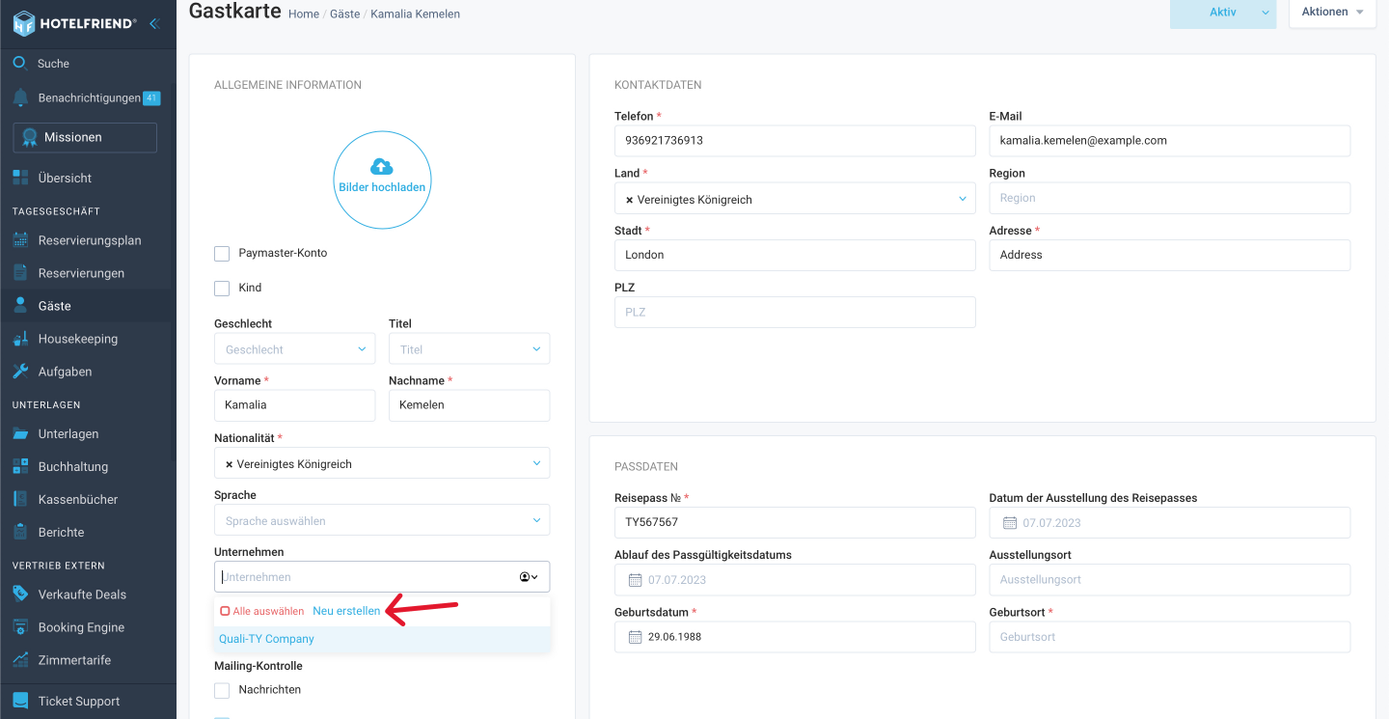The height and width of the screenshot is (719, 1389).
Task: Enable the Nachrichten mailing checkbox
Action: coord(222,690)
